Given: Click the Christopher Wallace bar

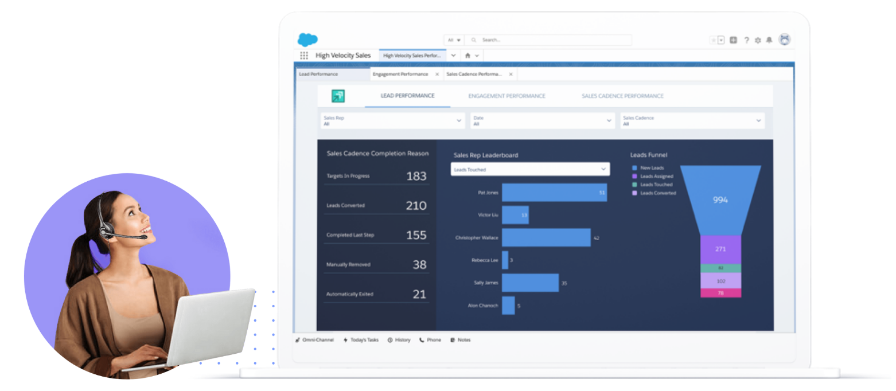Looking at the screenshot, I should coord(546,237).
